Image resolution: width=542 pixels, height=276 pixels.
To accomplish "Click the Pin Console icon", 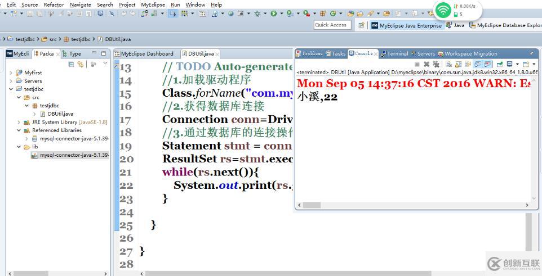I will point(500,64).
